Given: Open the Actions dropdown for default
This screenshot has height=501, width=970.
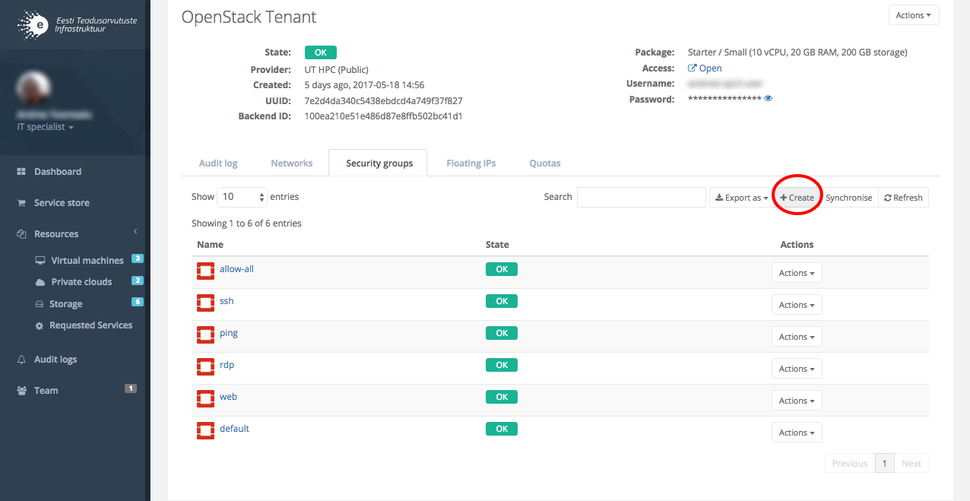Looking at the screenshot, I should pyautogui.click(x=797, y=433).
